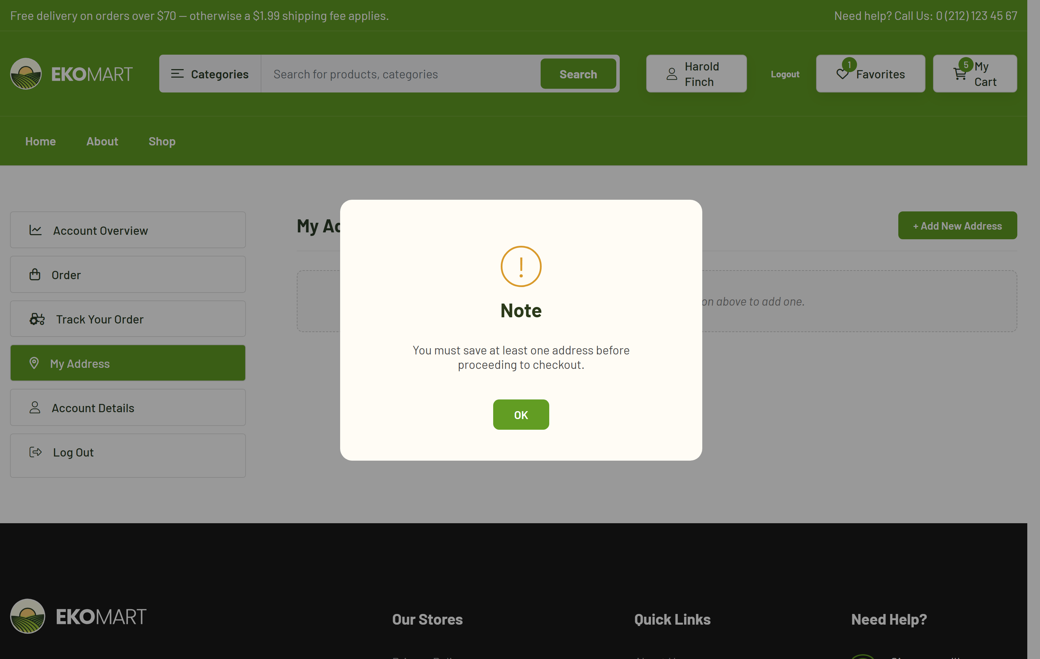
Task: Click the Account Overview chart icon
Action: [x=35, y=230]
